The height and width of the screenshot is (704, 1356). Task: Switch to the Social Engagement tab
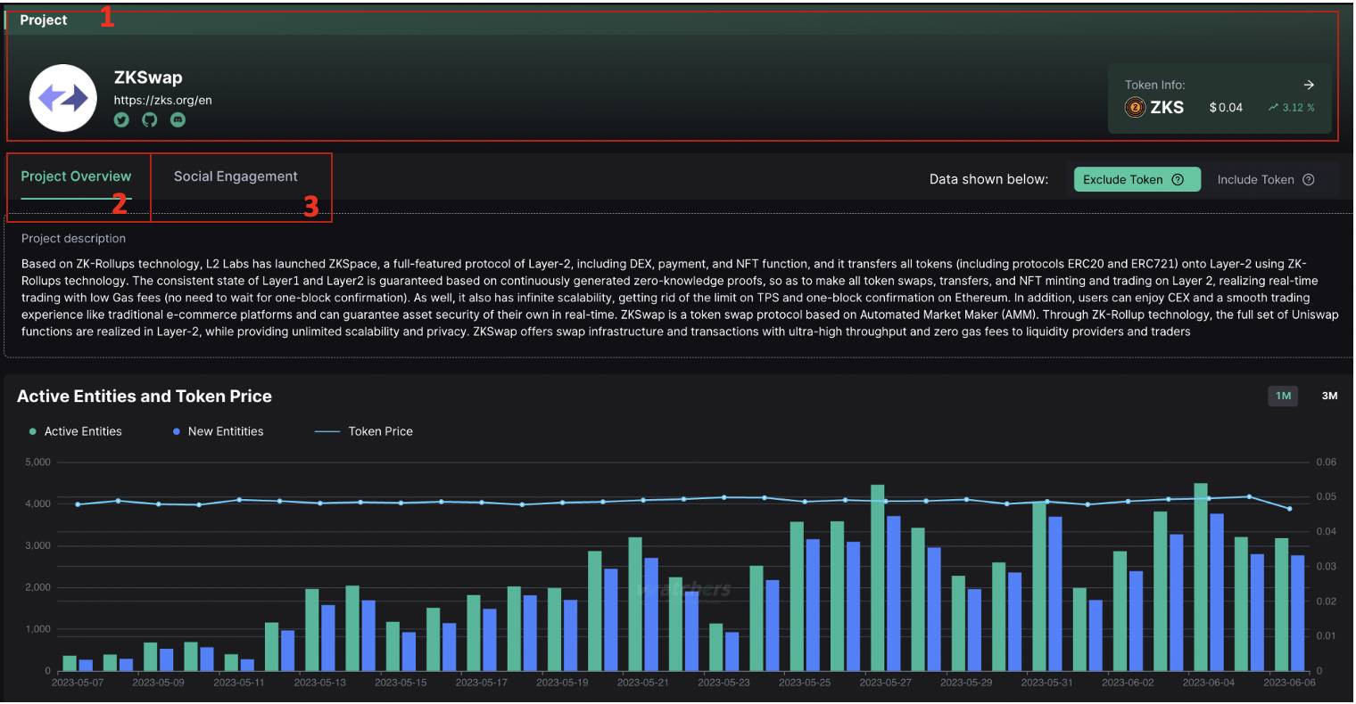pos(236,176)
